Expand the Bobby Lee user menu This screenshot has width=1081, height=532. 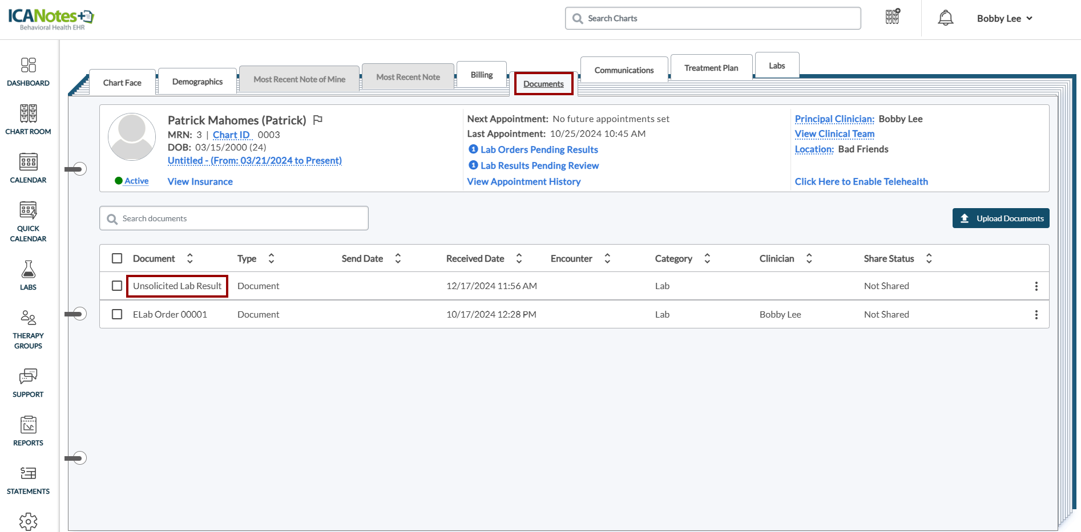coord(1004,18)
